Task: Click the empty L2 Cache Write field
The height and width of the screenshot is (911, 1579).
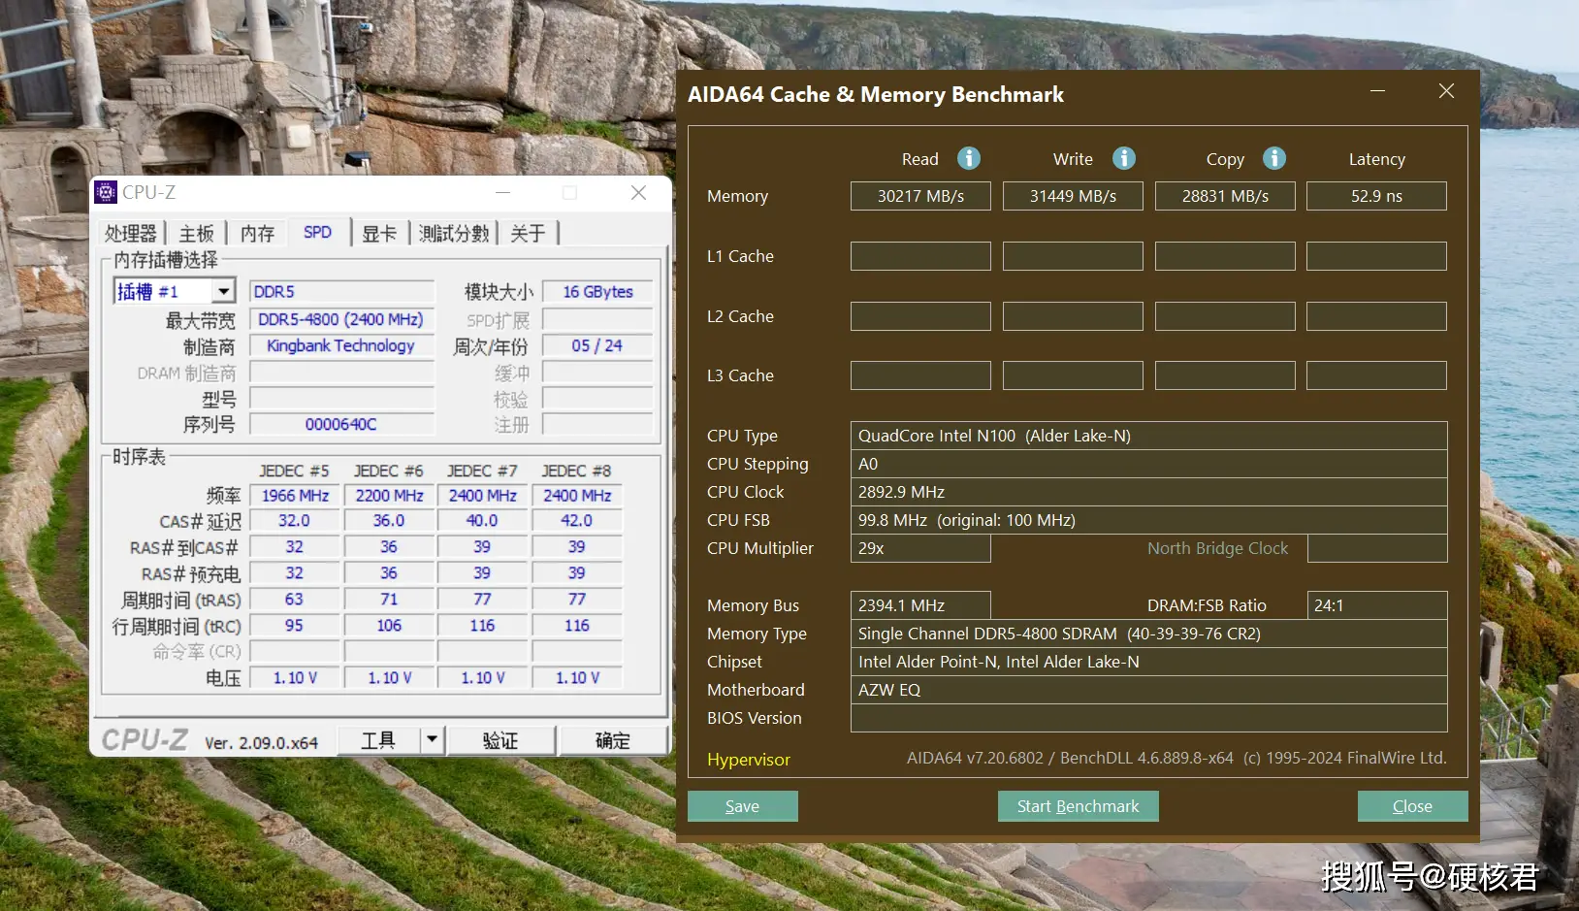Action: coord(1073,316)
